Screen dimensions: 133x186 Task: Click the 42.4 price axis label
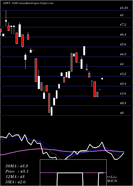click(123, 84)
